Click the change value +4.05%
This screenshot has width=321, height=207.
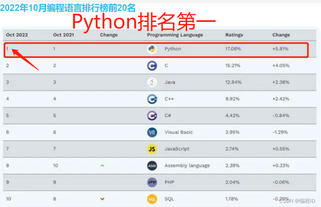(x=281, y=66)
